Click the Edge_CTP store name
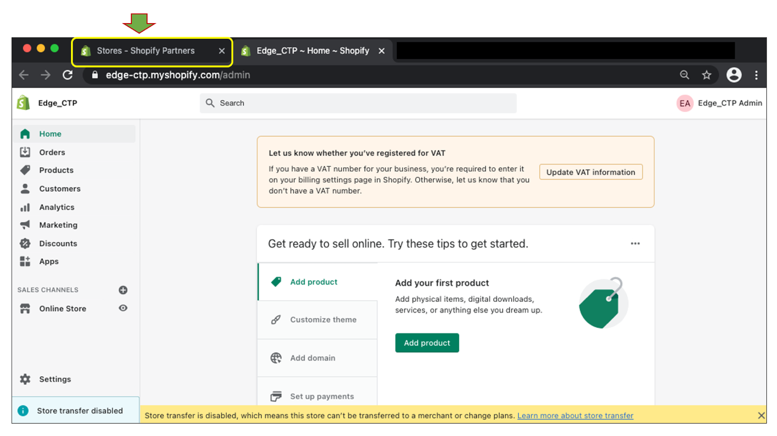The image size is (777, 436). click(x=57, y=103)
